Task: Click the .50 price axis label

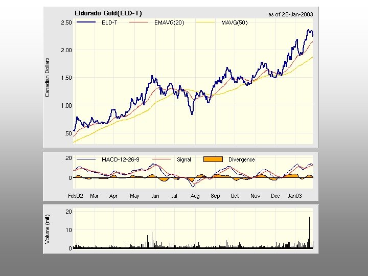Action: tap(68, 133)
